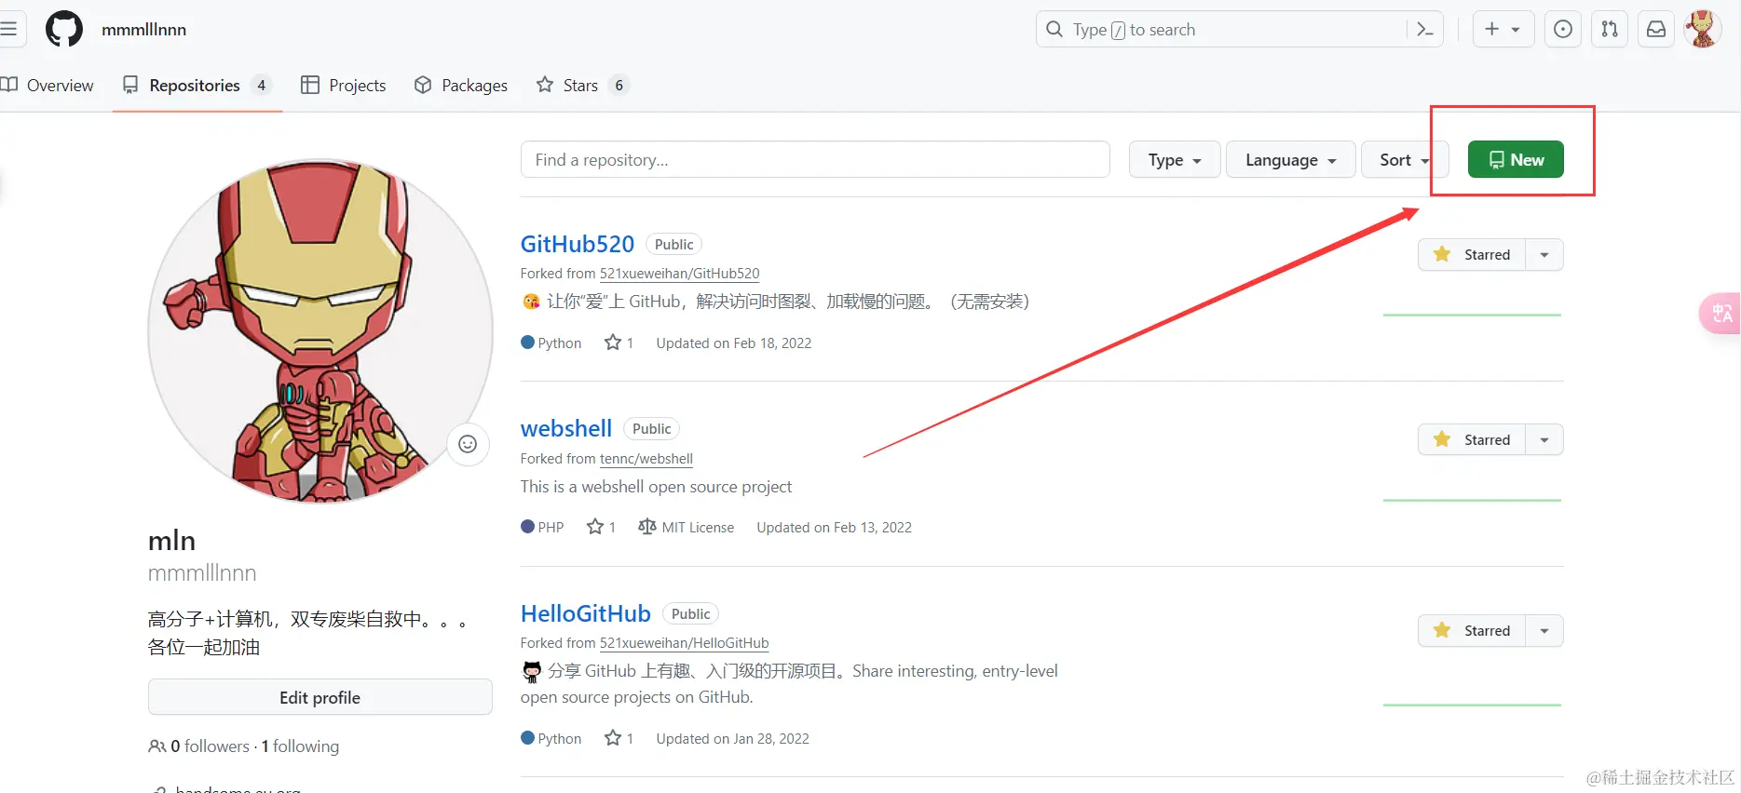Screen dimensions: 1741x793
Task: Click the mln display name
Action: pyautogui.click(x=172, y=541)
